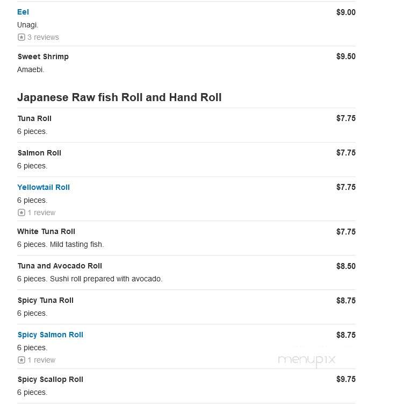Open the Yellowtail Roll link

[44, 187]
